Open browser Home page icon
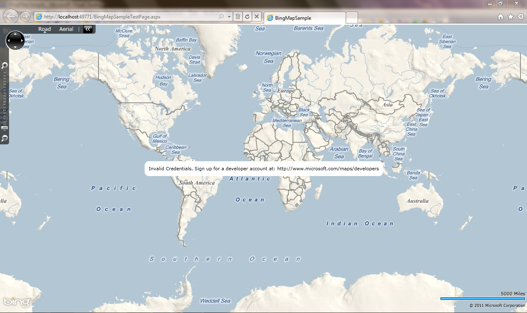 coord(501,17)
